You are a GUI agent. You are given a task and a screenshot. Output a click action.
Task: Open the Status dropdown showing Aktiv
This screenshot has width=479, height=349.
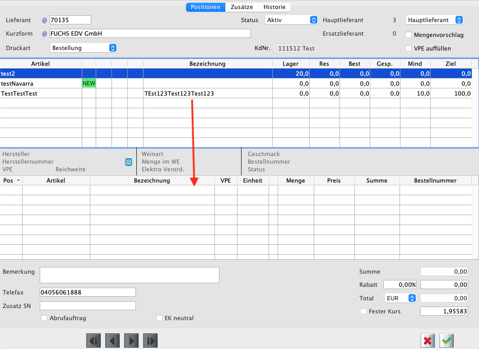click(291, 20)
